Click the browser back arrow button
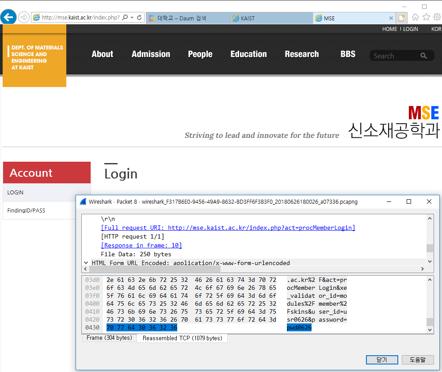 [8, 17]
